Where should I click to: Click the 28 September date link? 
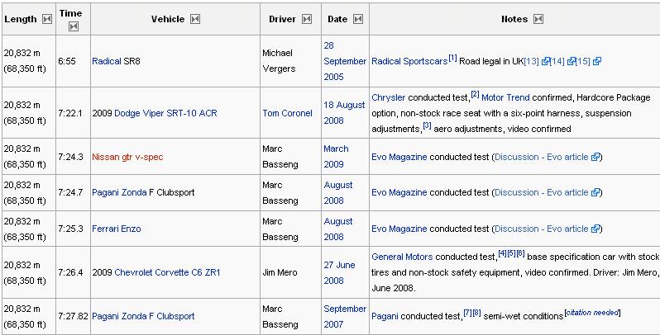(344, 61)
